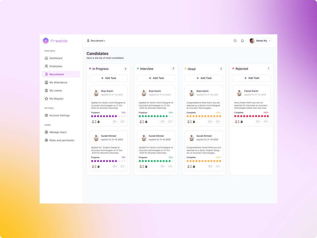Click 90% progress dots on Sunail Ahmed Interview
Viewport: 317px width, 238px height.
tap(156, 161)
